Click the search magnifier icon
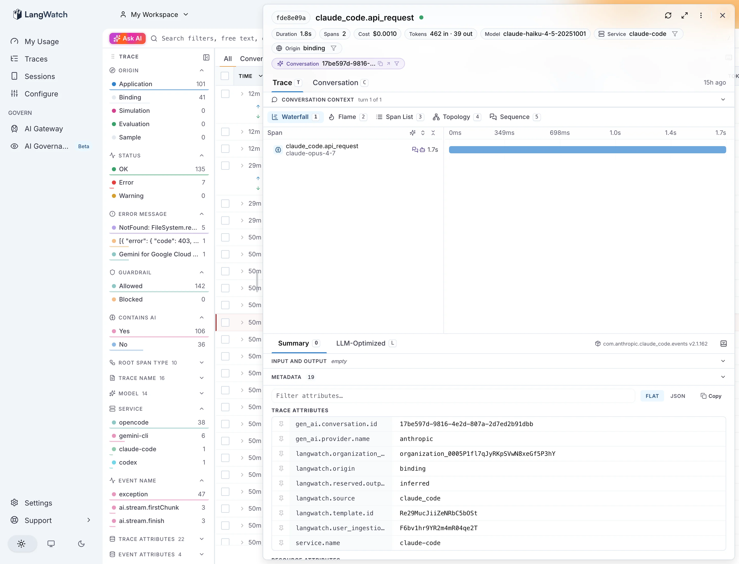739x564 pixels. (x=154, y=39)
